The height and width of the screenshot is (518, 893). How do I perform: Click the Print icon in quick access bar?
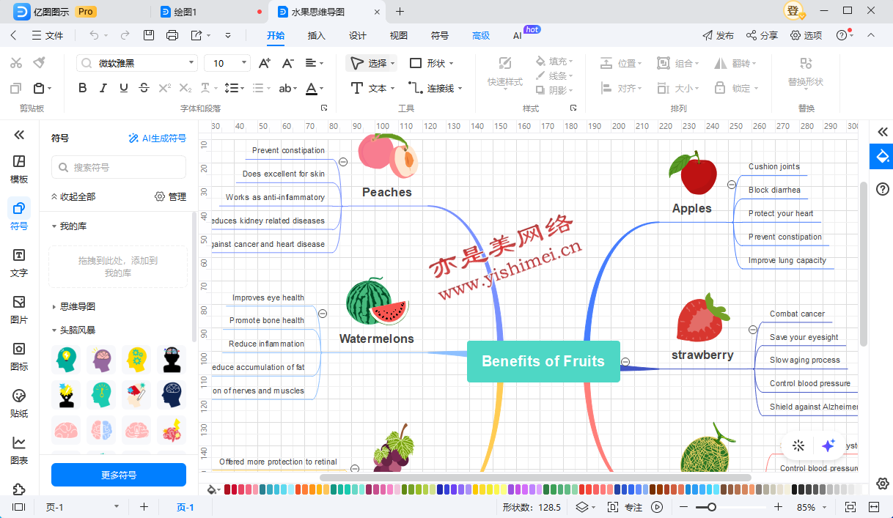(172, 35)
